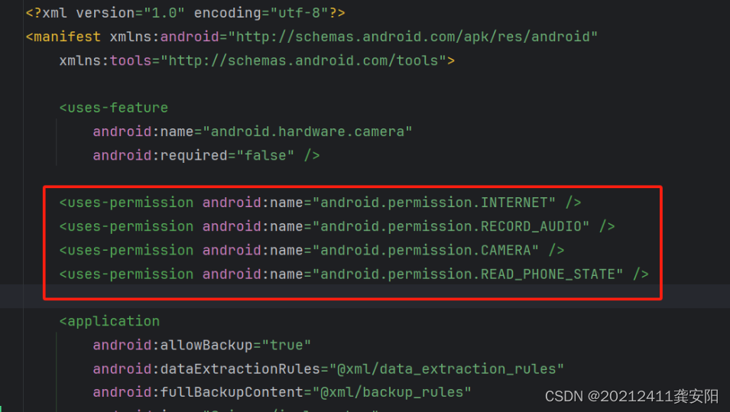
Task: Click the manifest opening tag
Action: (63, 37)
